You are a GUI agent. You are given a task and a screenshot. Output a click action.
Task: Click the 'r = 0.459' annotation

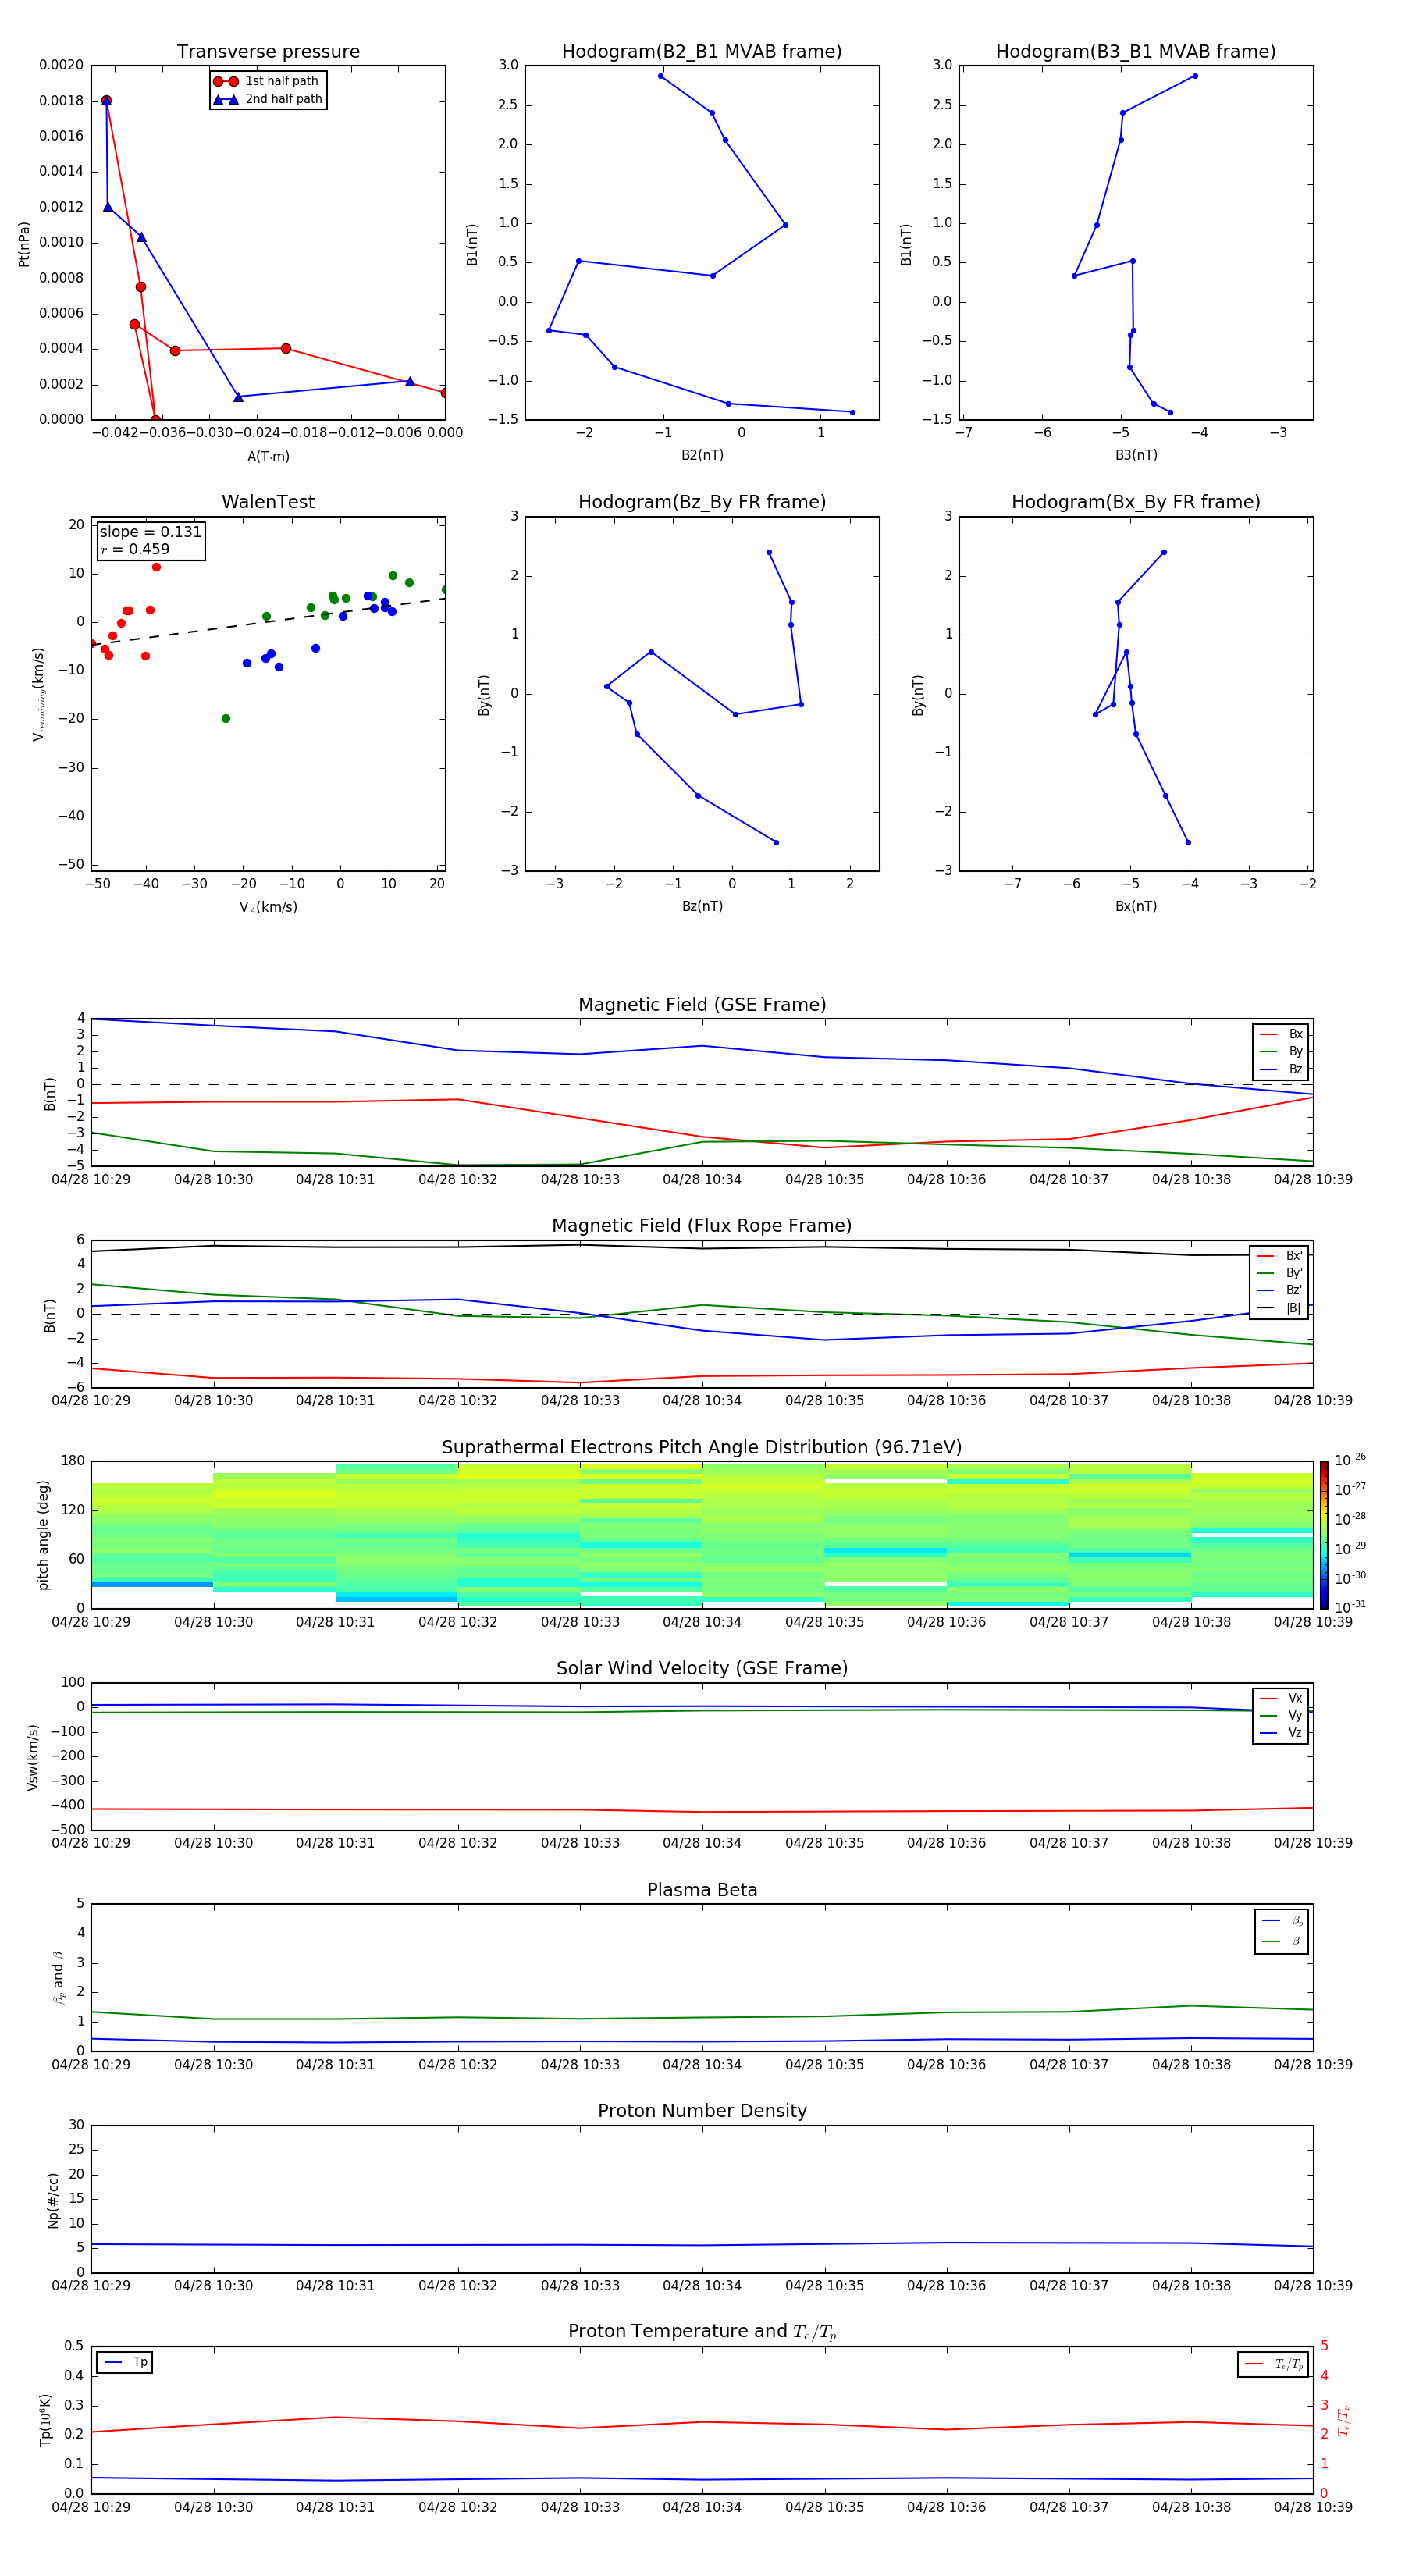135,549
